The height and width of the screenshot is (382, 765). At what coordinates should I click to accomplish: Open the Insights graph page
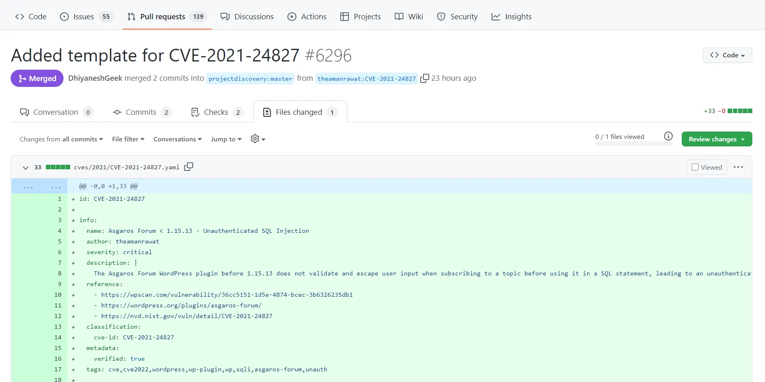point(511,16)
